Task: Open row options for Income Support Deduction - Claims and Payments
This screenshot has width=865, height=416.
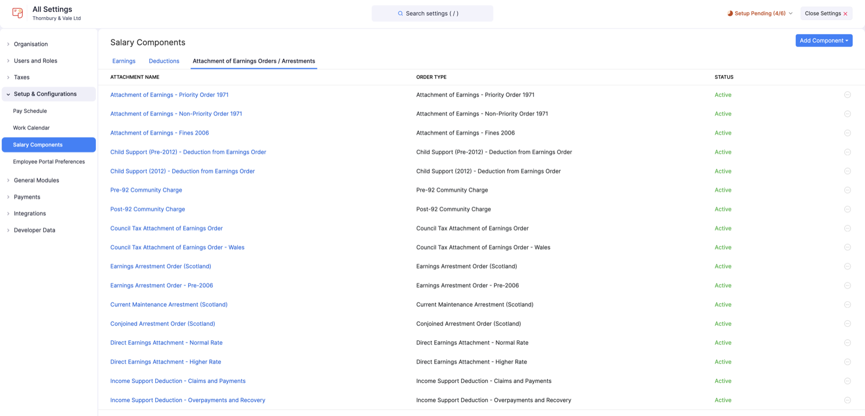Action: [847, 381]
